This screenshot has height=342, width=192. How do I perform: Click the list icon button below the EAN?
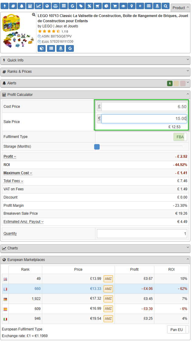[x=51, y=48]
